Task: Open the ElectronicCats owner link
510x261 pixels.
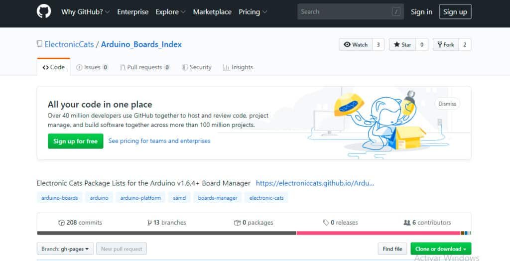Action: point(69,44)
